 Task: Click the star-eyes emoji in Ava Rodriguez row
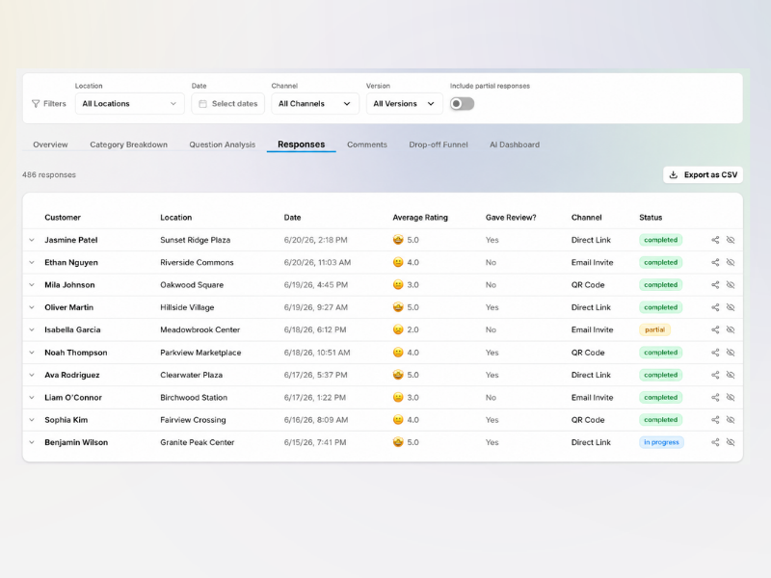pos(398,375)
